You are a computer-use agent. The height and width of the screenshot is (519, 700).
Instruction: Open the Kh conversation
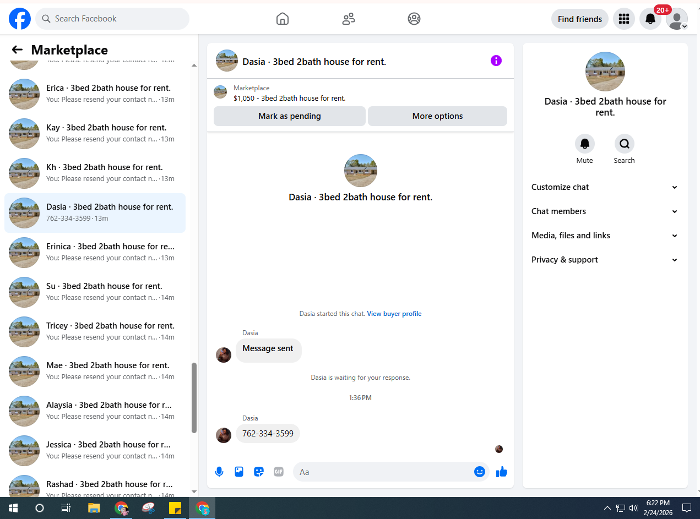click(95, 173)
